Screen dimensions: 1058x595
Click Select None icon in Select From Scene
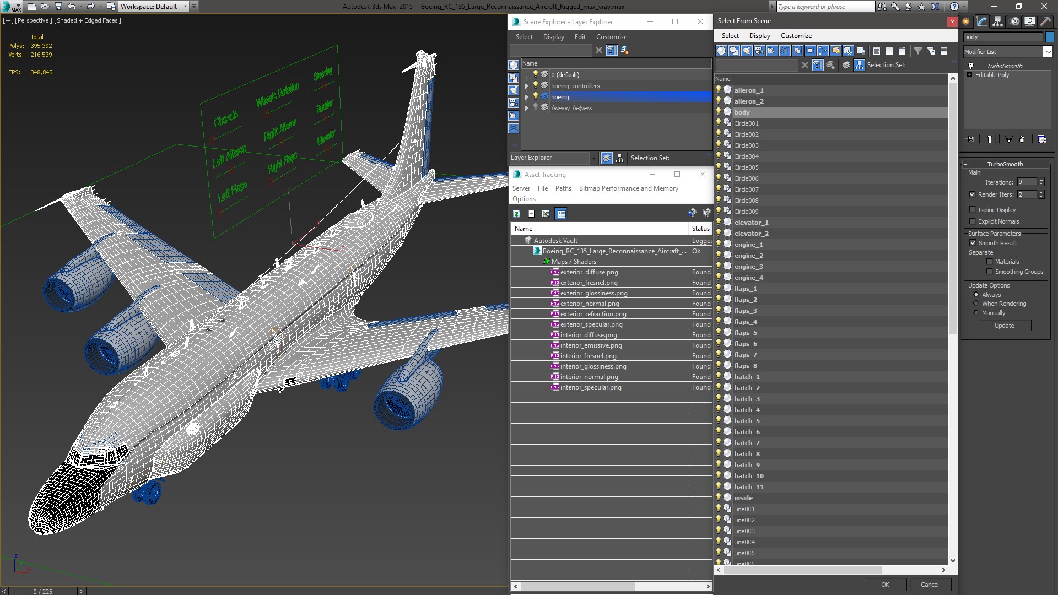coord(889,51)
